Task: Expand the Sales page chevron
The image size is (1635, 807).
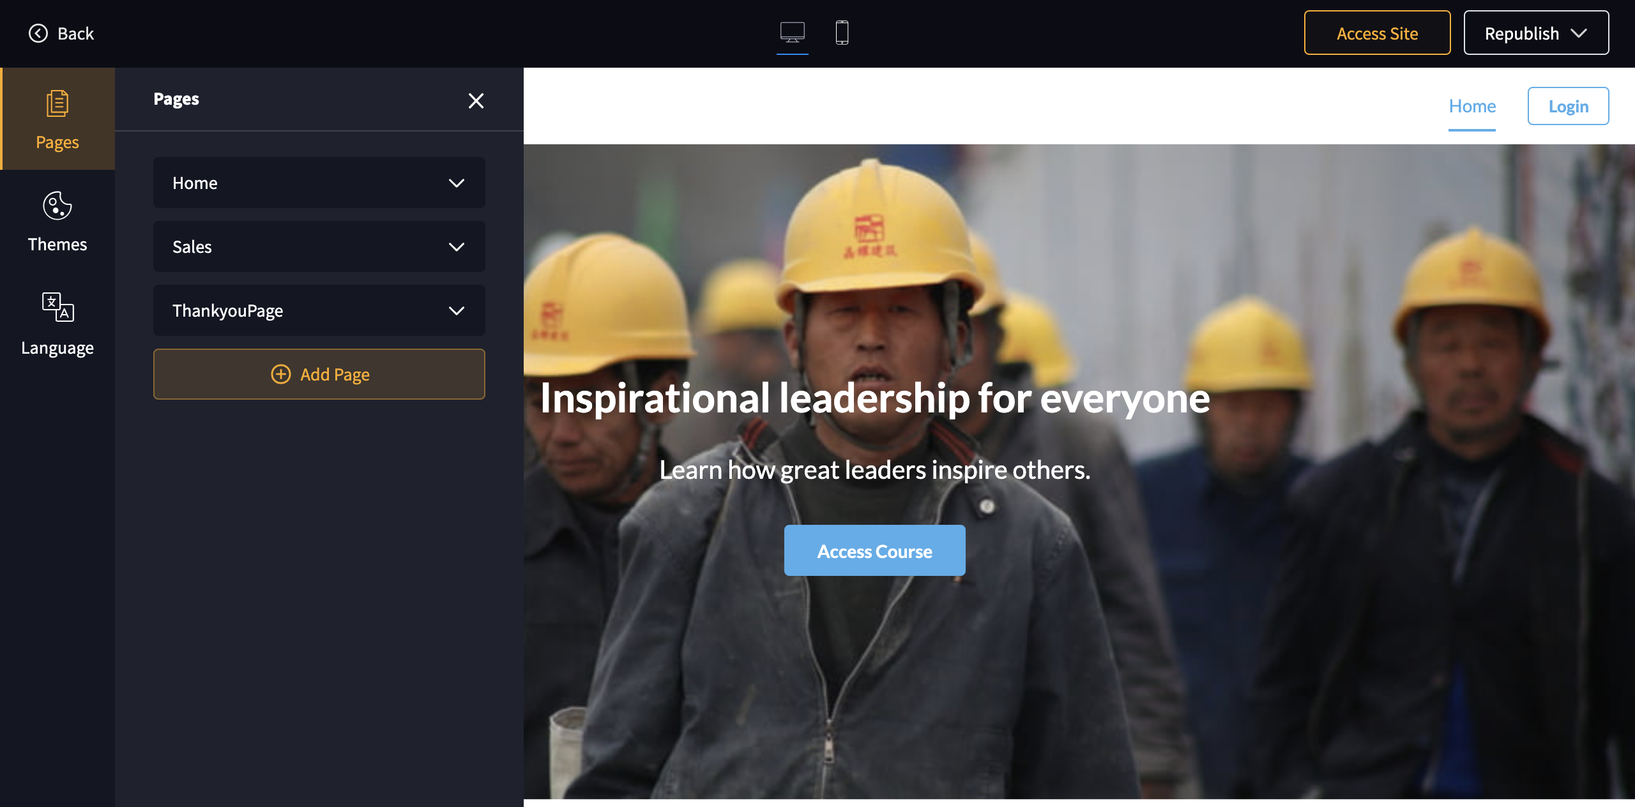Action: (x=456, y=247)
